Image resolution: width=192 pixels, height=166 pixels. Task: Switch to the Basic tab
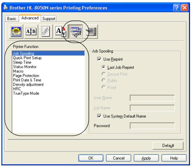[x=12, y=18]
